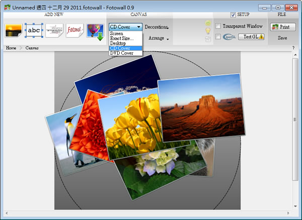Toggle the SETUP checkbox
Screen dimensions: 302x220
[x=233, y=15]
